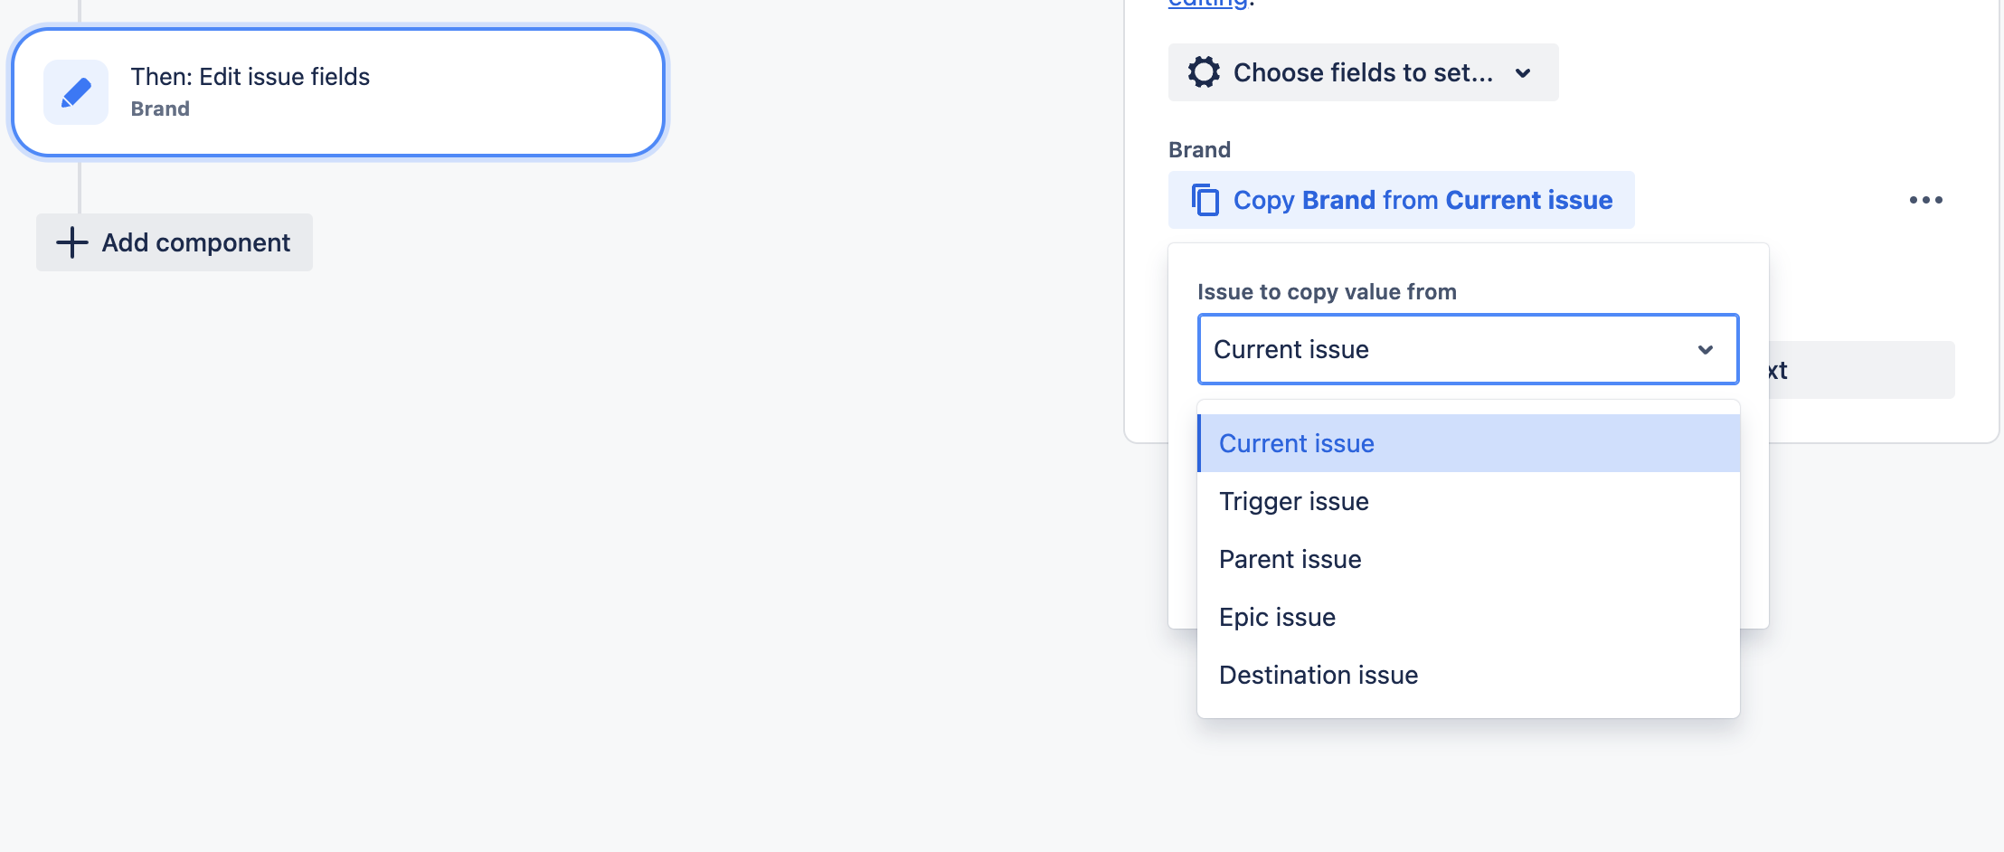2004x852 pixels.
Task: Choose Destination issue from the list
Action: click(1318, 675)
